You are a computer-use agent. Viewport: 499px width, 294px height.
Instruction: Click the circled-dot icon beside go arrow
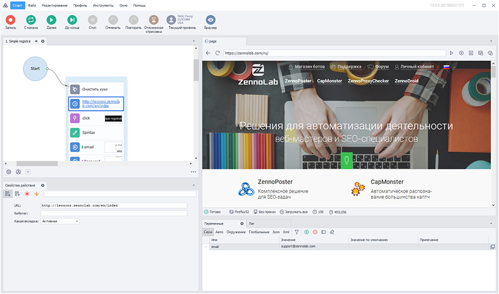pos(461,53)
